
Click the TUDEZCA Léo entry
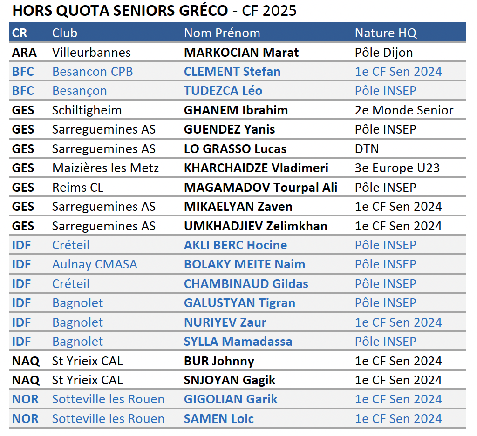[x=223, y=91]
